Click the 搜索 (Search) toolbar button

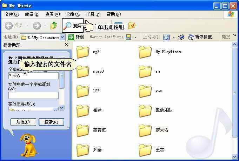(x=73, y=26)
